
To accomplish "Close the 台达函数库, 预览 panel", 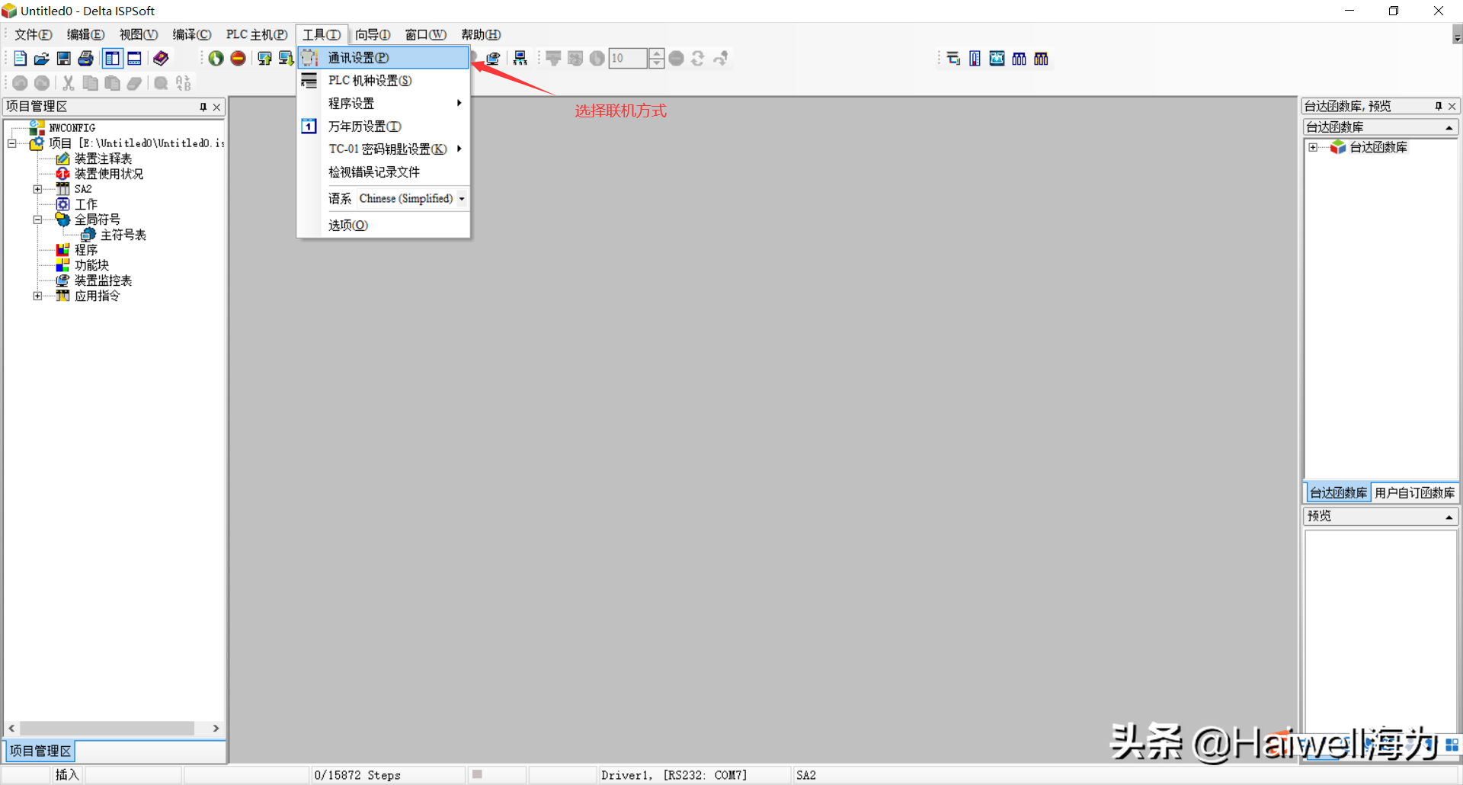I will pos(1452,106).
